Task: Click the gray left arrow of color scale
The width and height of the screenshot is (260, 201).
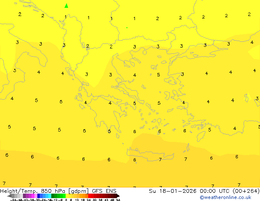Action: click(9, 196)
